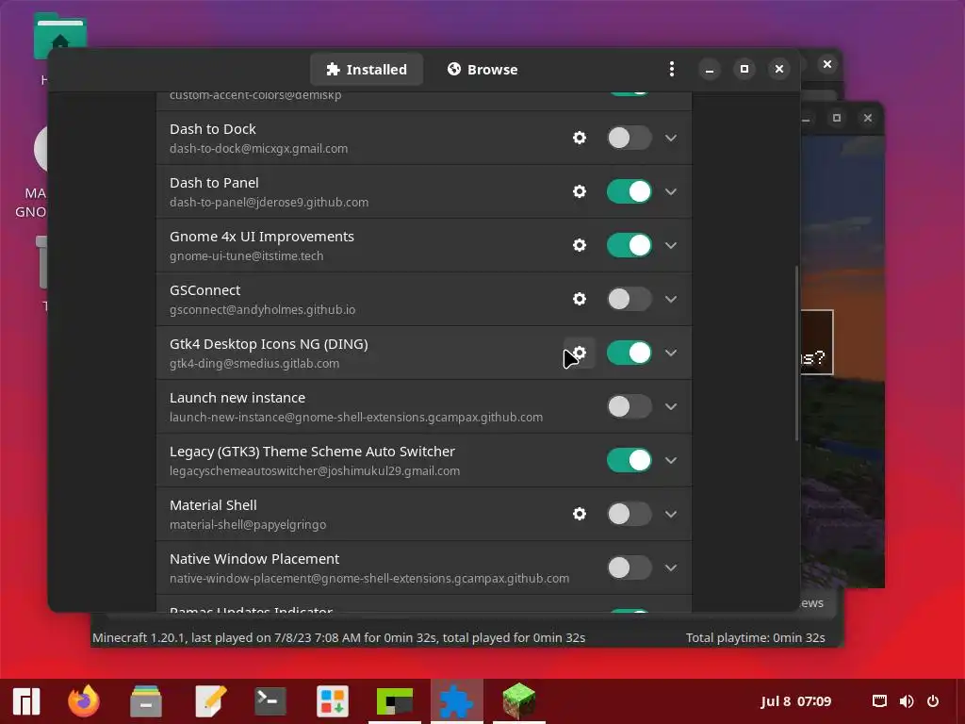Select gsconnect@andyholmes.github.io text

[262, 309]
